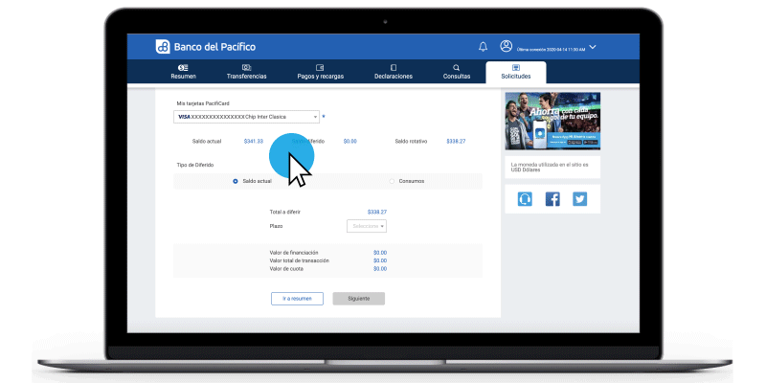Click the Total a diferir amount $338.27

point(377,212)
